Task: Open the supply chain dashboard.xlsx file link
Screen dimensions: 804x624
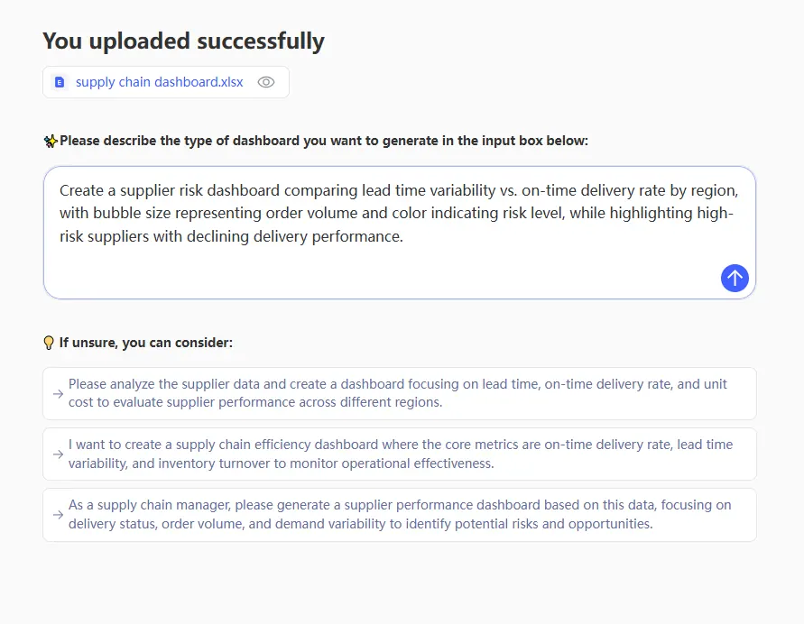Action: tap(159, 82)
